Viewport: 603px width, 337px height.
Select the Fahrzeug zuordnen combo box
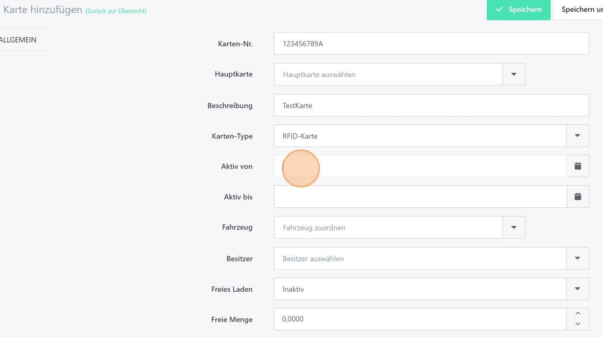[x=388, y=228]
